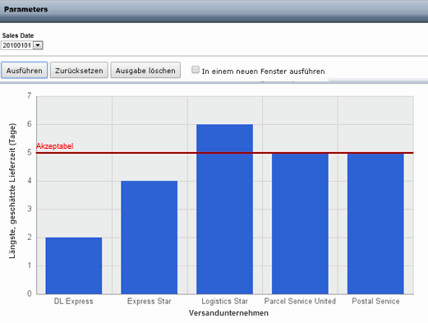Reset parameters with Zurücksetzen button
The width and height of the screenshot is (428, 323).
coord(79,70)
